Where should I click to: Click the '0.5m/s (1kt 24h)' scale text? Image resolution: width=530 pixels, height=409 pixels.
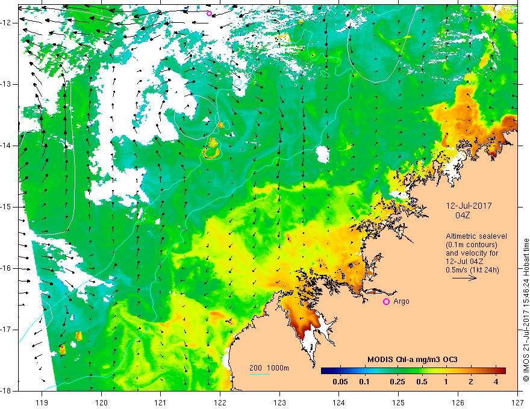472,270
